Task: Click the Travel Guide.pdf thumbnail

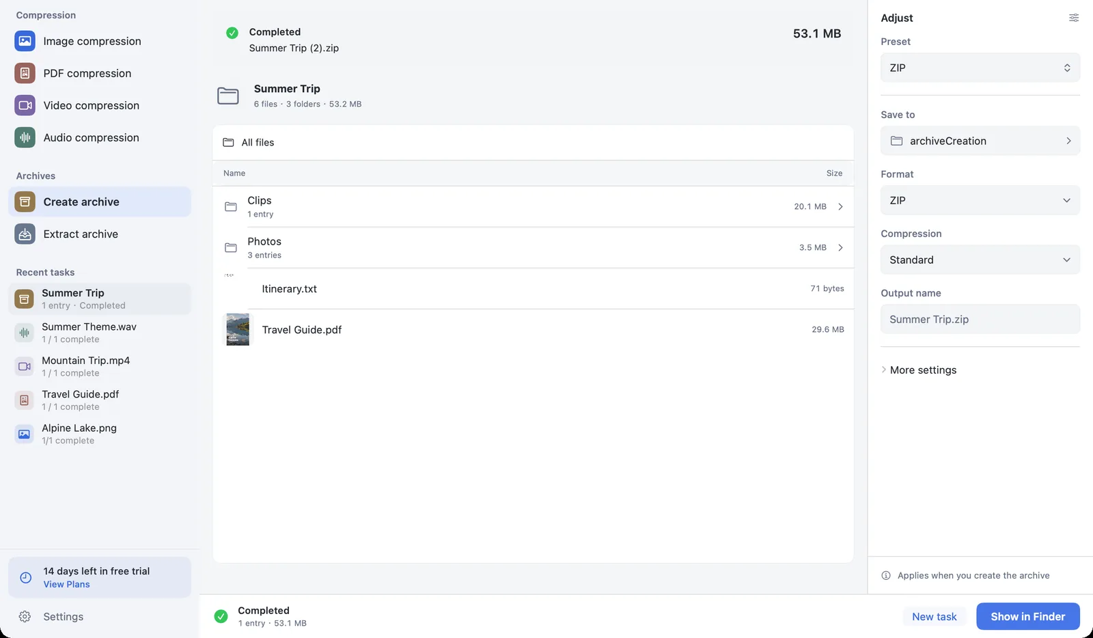Action: click(x=238, y=329)
